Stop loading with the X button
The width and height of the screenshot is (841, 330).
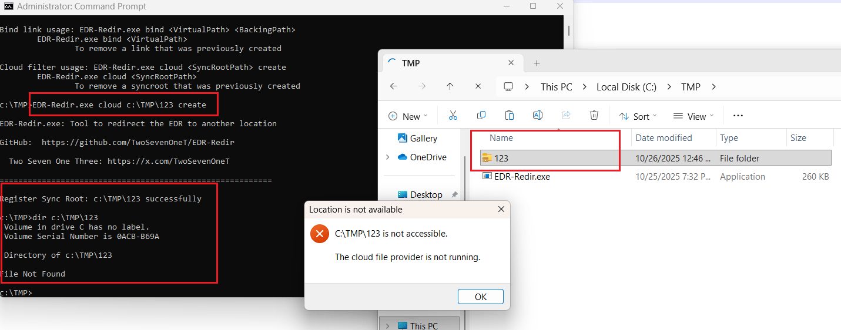478,86
